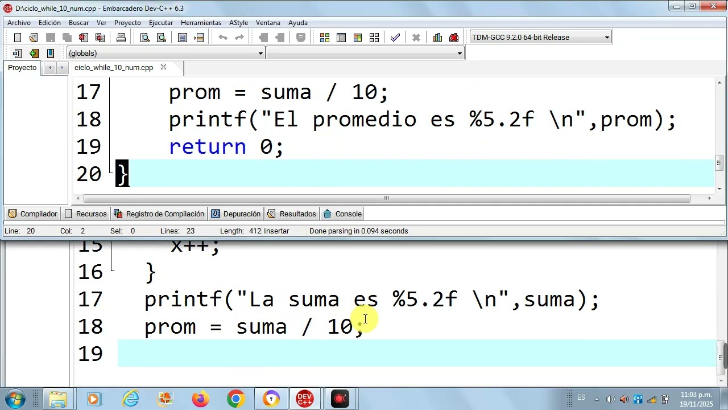This screenshot has height=410, width=728.
Task: Click the editor horizontal scrollbar thumb
Action: 387,199
